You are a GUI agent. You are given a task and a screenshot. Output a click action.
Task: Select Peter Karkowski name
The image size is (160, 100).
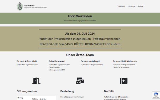pyautogui.click(x=57, y=61)
